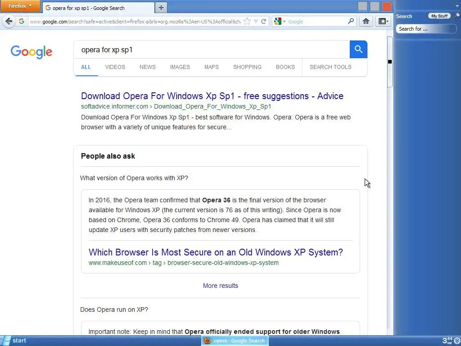Bookmark this page with the star icon

(x=247, y=21)
